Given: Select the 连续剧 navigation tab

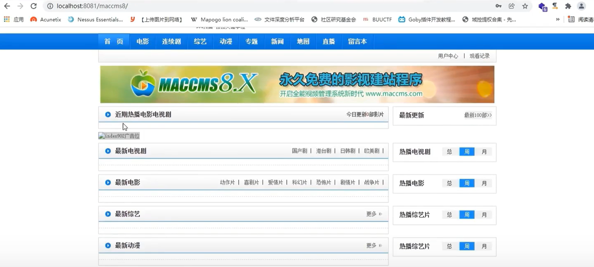Looking at the screenshot, I should [171, 42].
